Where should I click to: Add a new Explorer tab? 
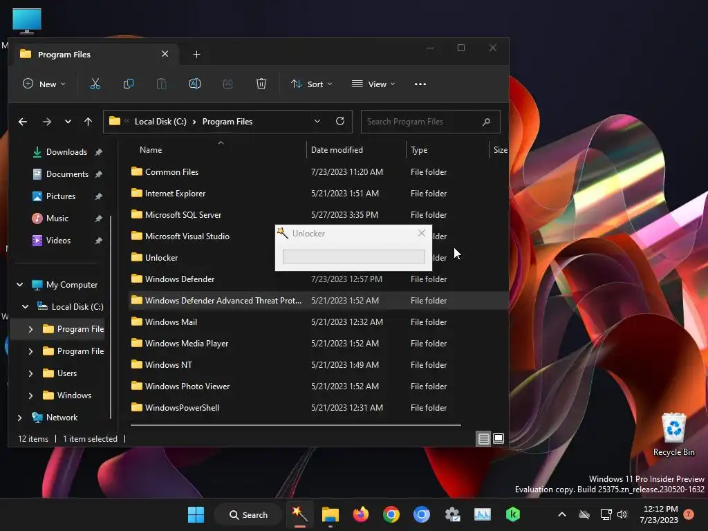click(196, 54)
